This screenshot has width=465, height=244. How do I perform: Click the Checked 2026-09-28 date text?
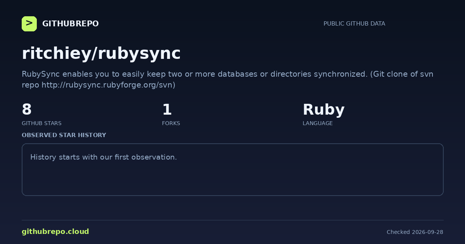click(415, 232)
